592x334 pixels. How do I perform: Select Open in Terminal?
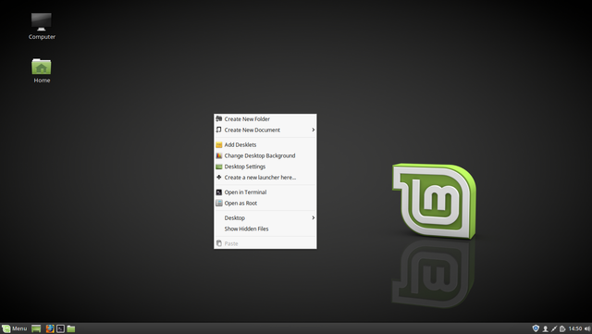click(x=265, y=192)
